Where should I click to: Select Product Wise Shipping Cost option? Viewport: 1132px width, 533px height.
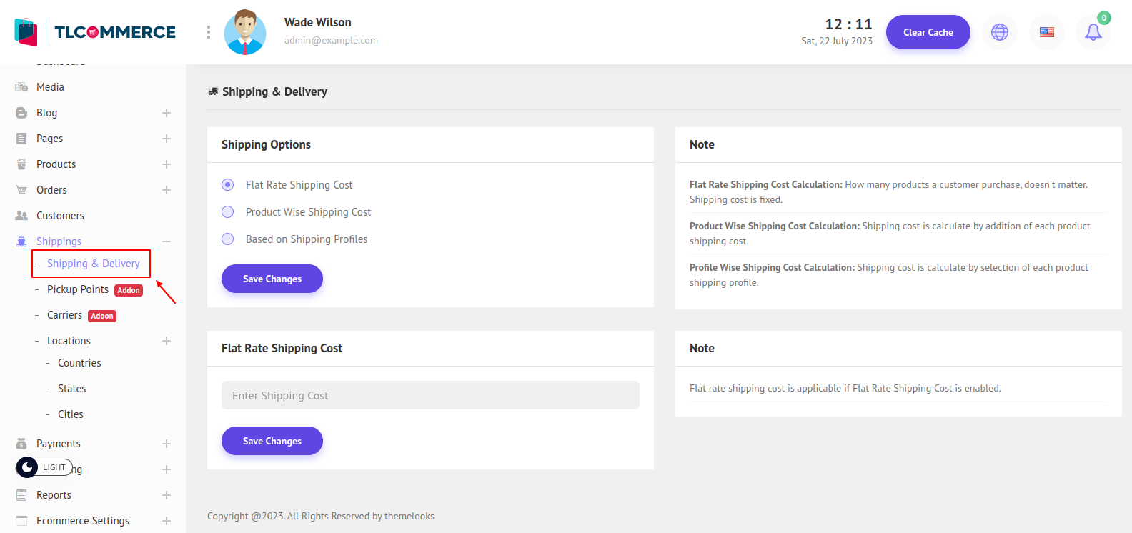click(228, 212)
